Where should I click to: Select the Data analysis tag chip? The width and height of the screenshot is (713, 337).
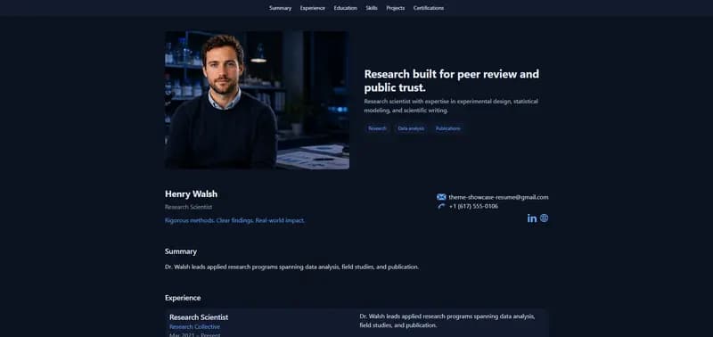pos(411,128)
